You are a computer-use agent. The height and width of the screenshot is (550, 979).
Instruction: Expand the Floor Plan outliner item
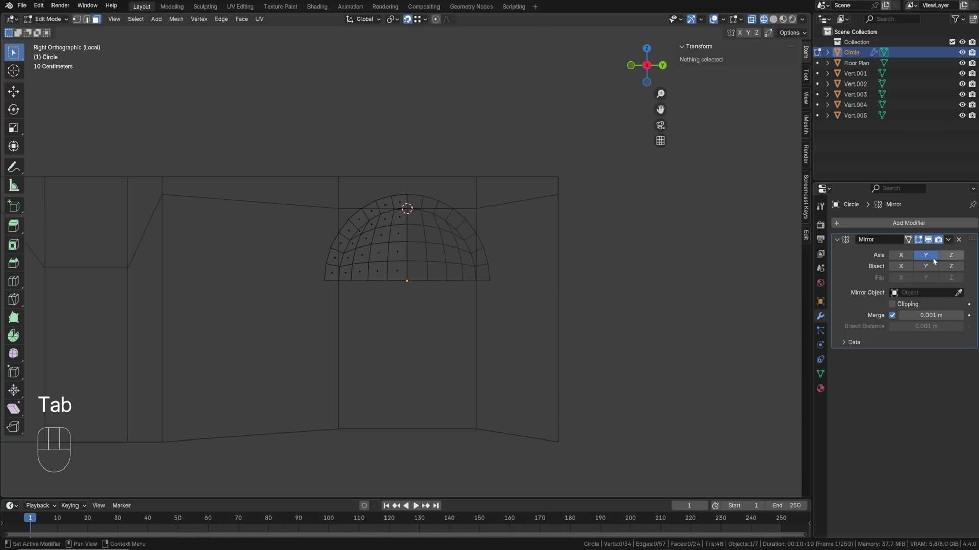tap(827, 63)
